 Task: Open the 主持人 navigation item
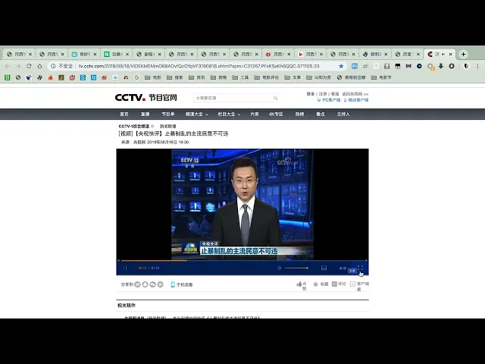point(343,115)
